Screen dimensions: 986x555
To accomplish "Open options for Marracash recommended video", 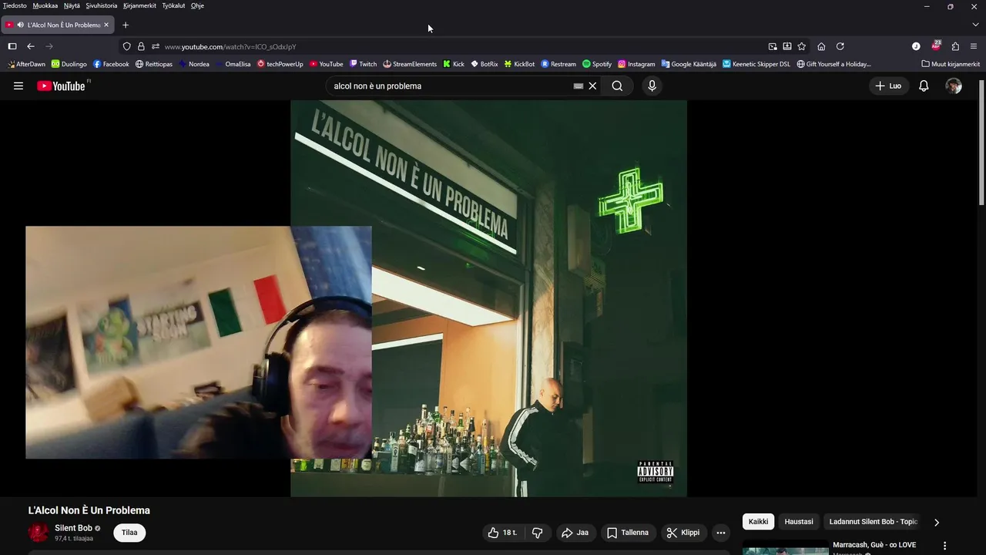I will (x=944, y=546).
